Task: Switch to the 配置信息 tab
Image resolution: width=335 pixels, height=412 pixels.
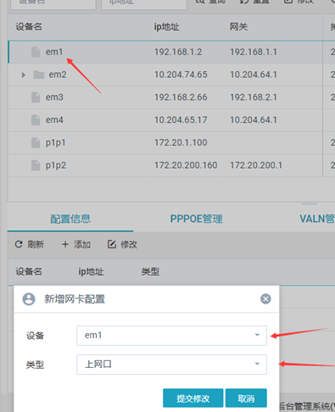Action: [70, 219]
